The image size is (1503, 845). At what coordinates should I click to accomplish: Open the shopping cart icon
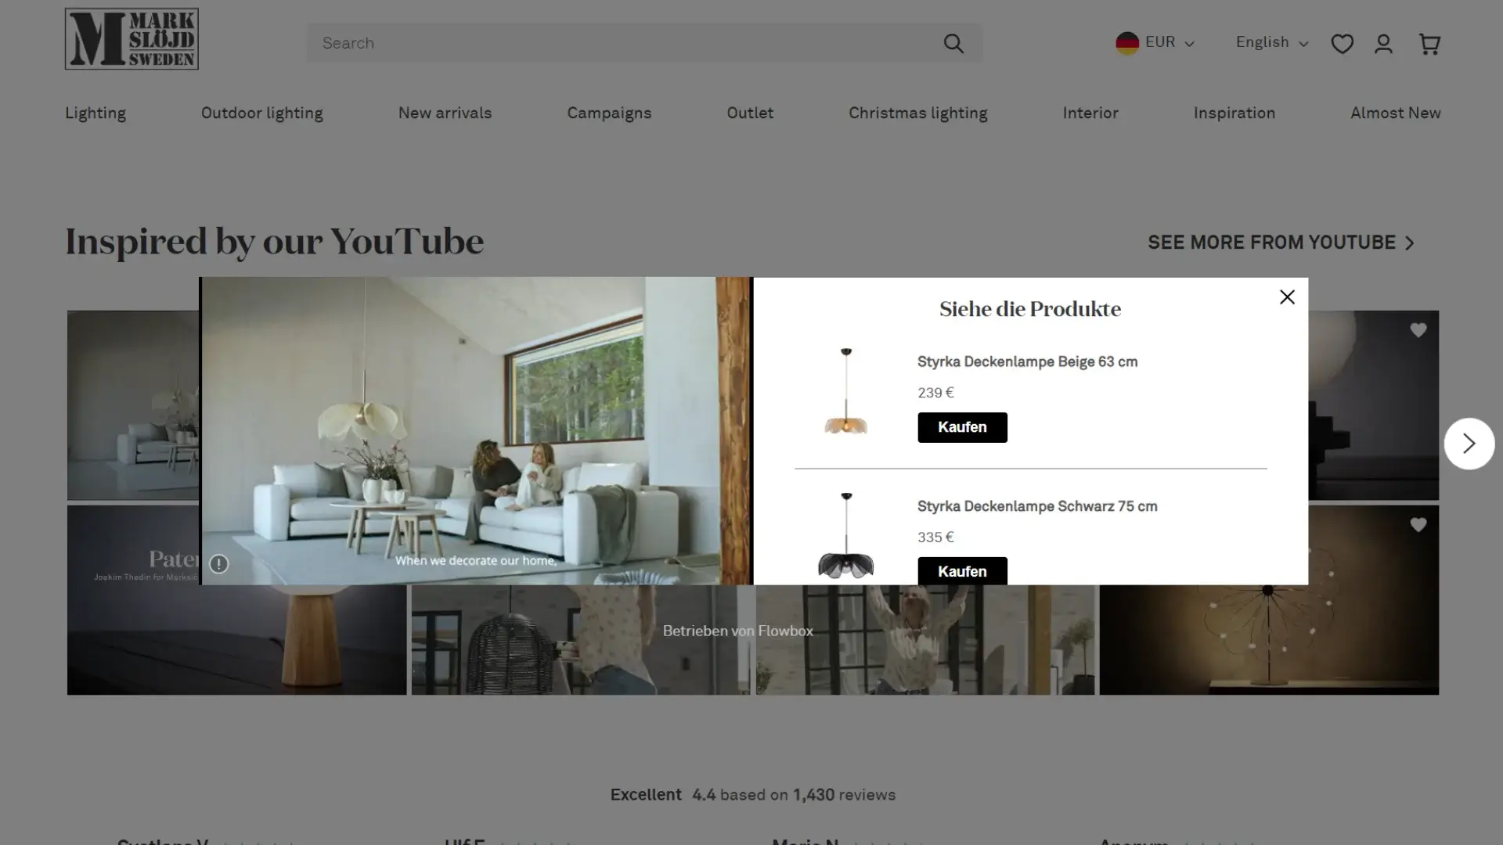(1429, 44)
